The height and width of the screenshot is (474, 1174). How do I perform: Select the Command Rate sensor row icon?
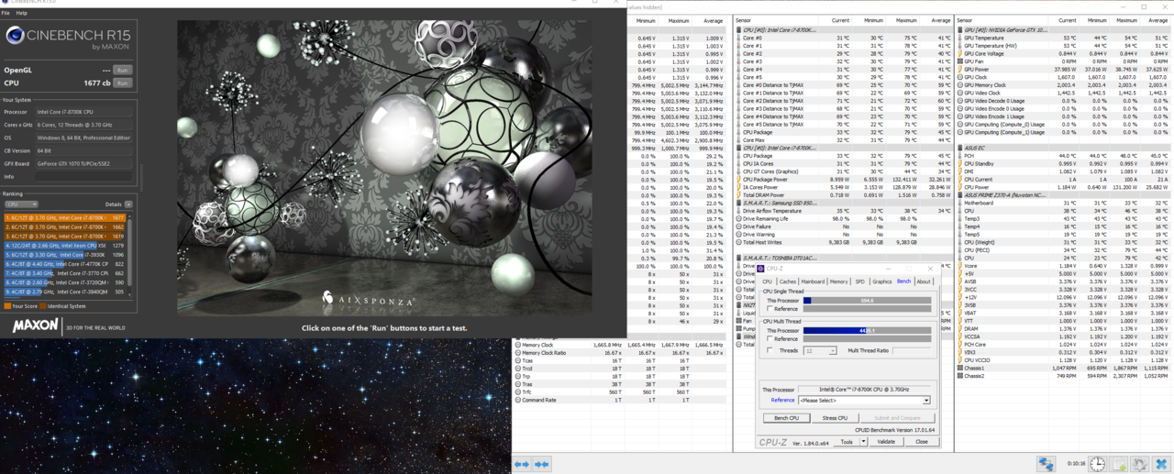click(518, 400)
